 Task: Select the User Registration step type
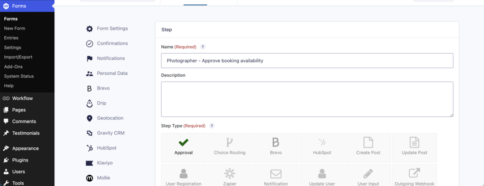tap(183, 176)
